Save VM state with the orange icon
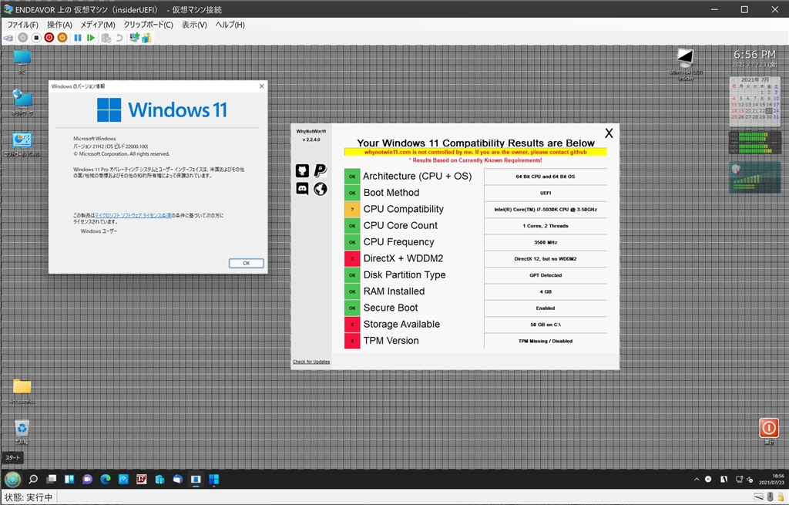This screenshot has height=505, width=789. click(62, 38)
